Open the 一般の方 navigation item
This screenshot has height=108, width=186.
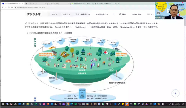(66, 14)
